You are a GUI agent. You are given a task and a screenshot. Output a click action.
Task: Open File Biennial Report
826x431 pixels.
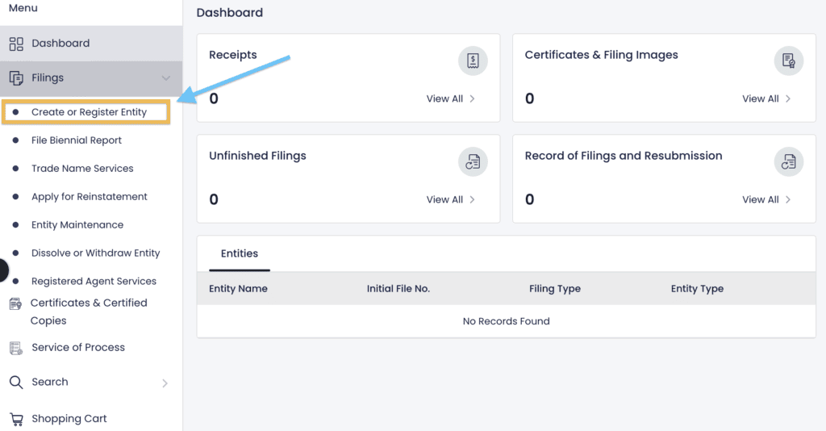pyautogui.click(x=77, y=140)
